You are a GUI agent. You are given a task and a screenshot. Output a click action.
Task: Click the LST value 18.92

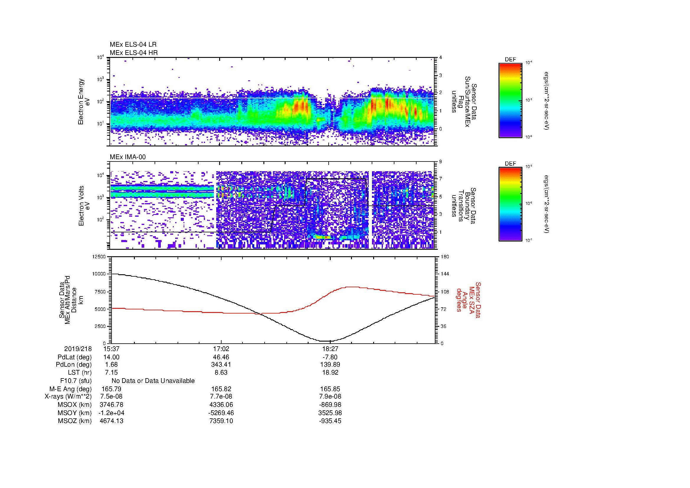click(330, 373)
